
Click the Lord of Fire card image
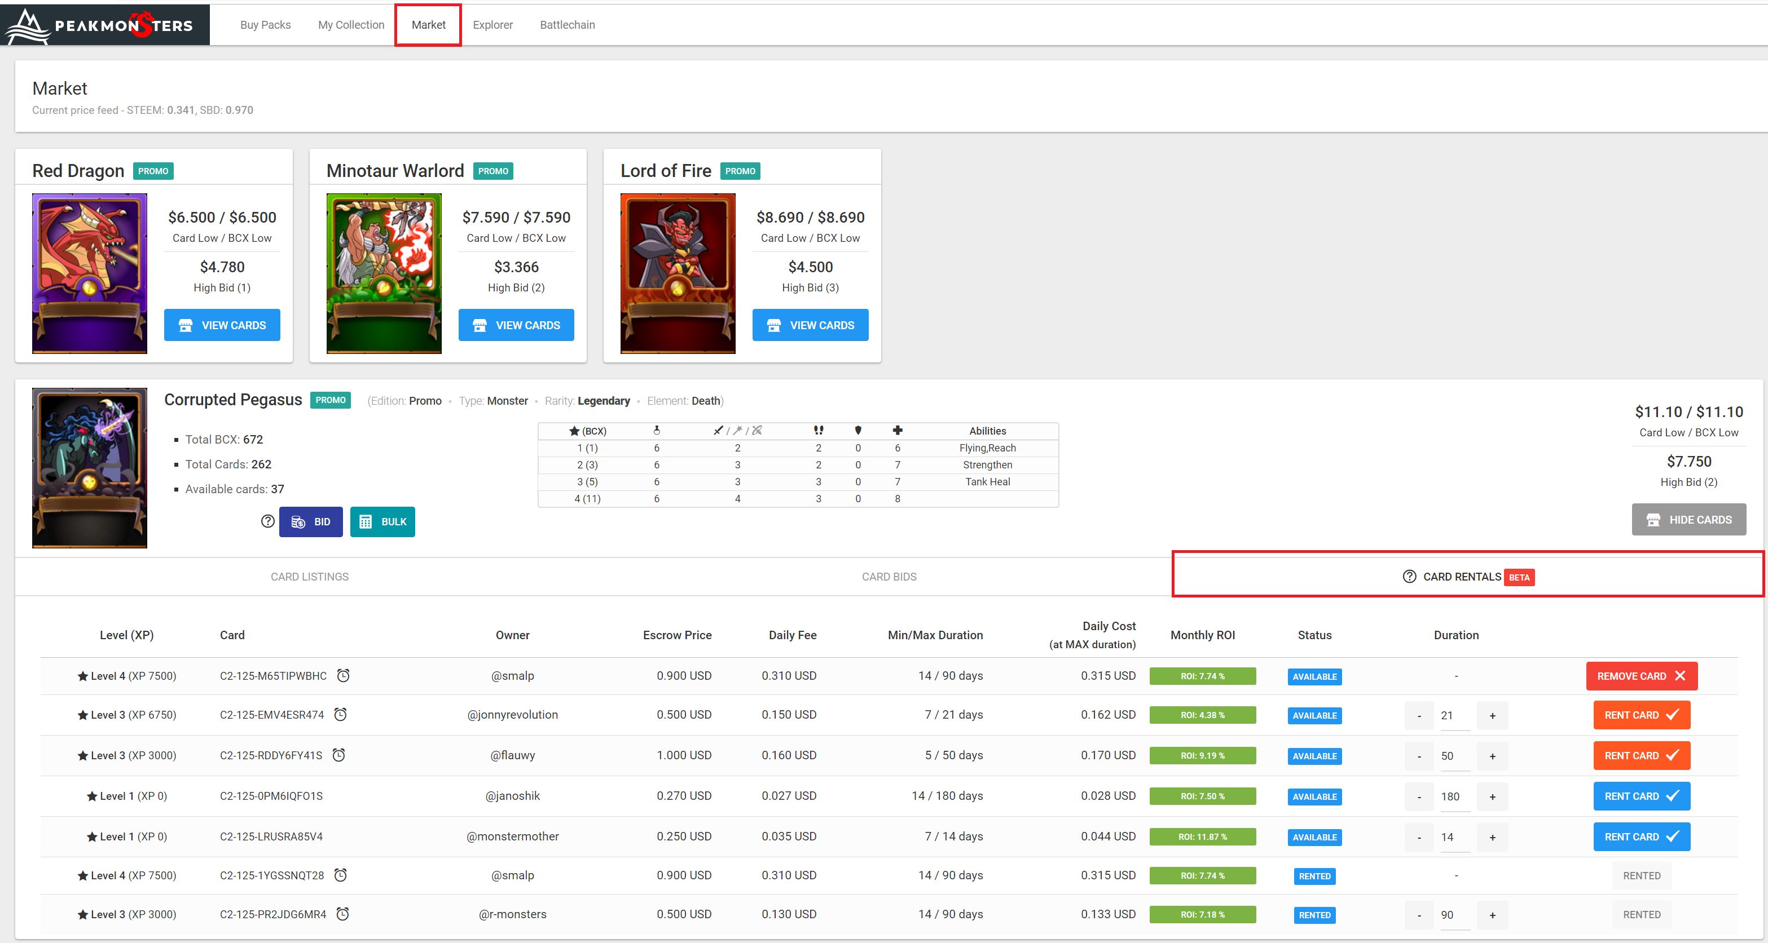678,273
